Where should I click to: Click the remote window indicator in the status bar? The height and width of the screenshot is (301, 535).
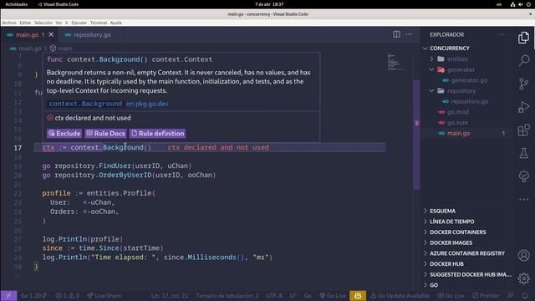[x=8, y=295]
